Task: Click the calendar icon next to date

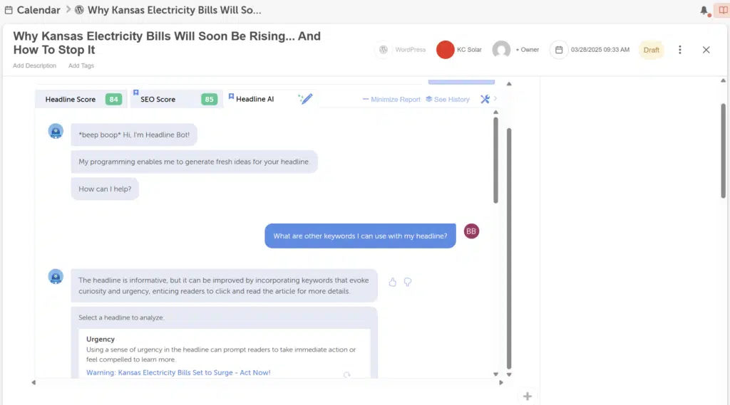Action: click(x=559, y=50)
